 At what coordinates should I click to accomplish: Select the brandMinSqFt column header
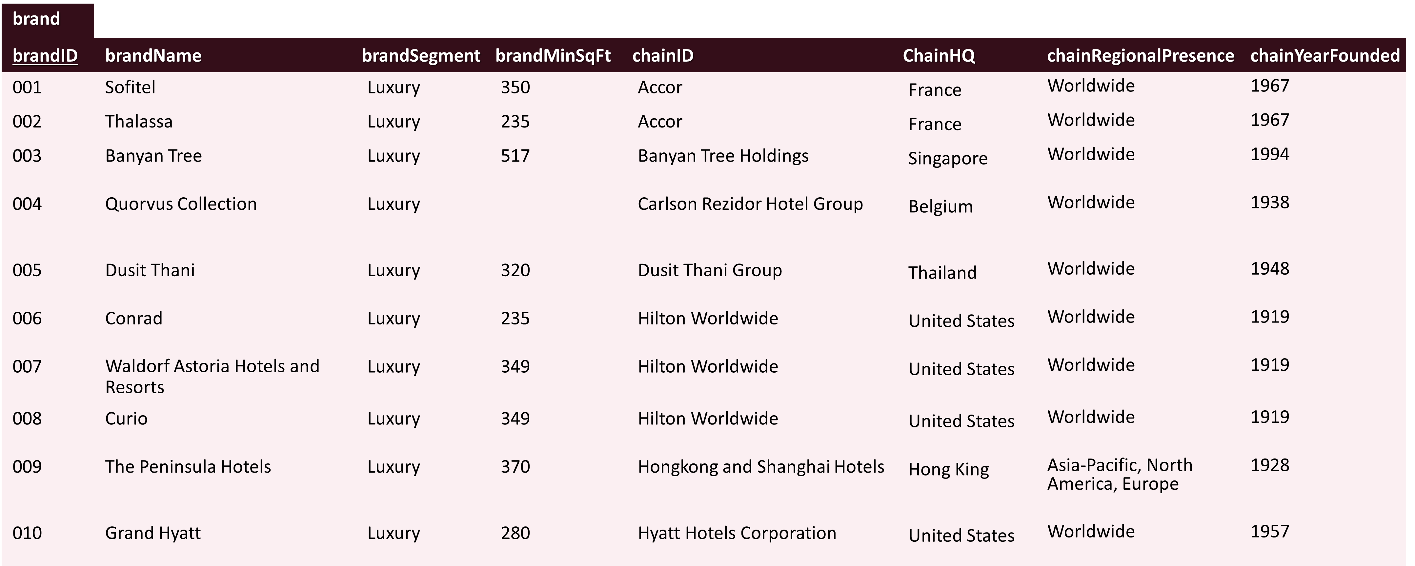[x=553, y=55]
